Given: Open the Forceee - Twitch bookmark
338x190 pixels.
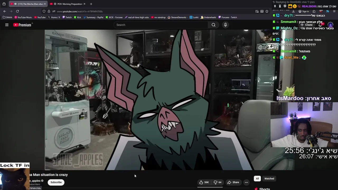Looking at the screenshot, I should 228,17.
